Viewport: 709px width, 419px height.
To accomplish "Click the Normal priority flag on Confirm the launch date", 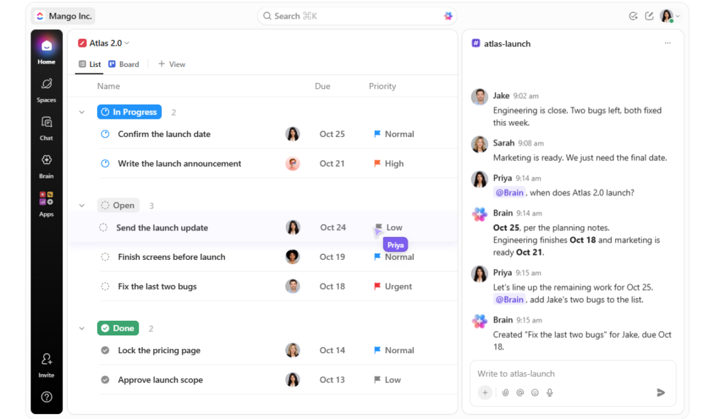I will coord(377,134).
